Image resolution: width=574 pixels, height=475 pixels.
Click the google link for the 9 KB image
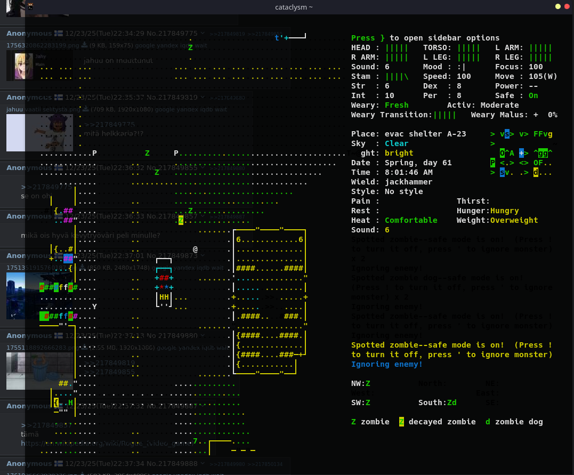144,45
